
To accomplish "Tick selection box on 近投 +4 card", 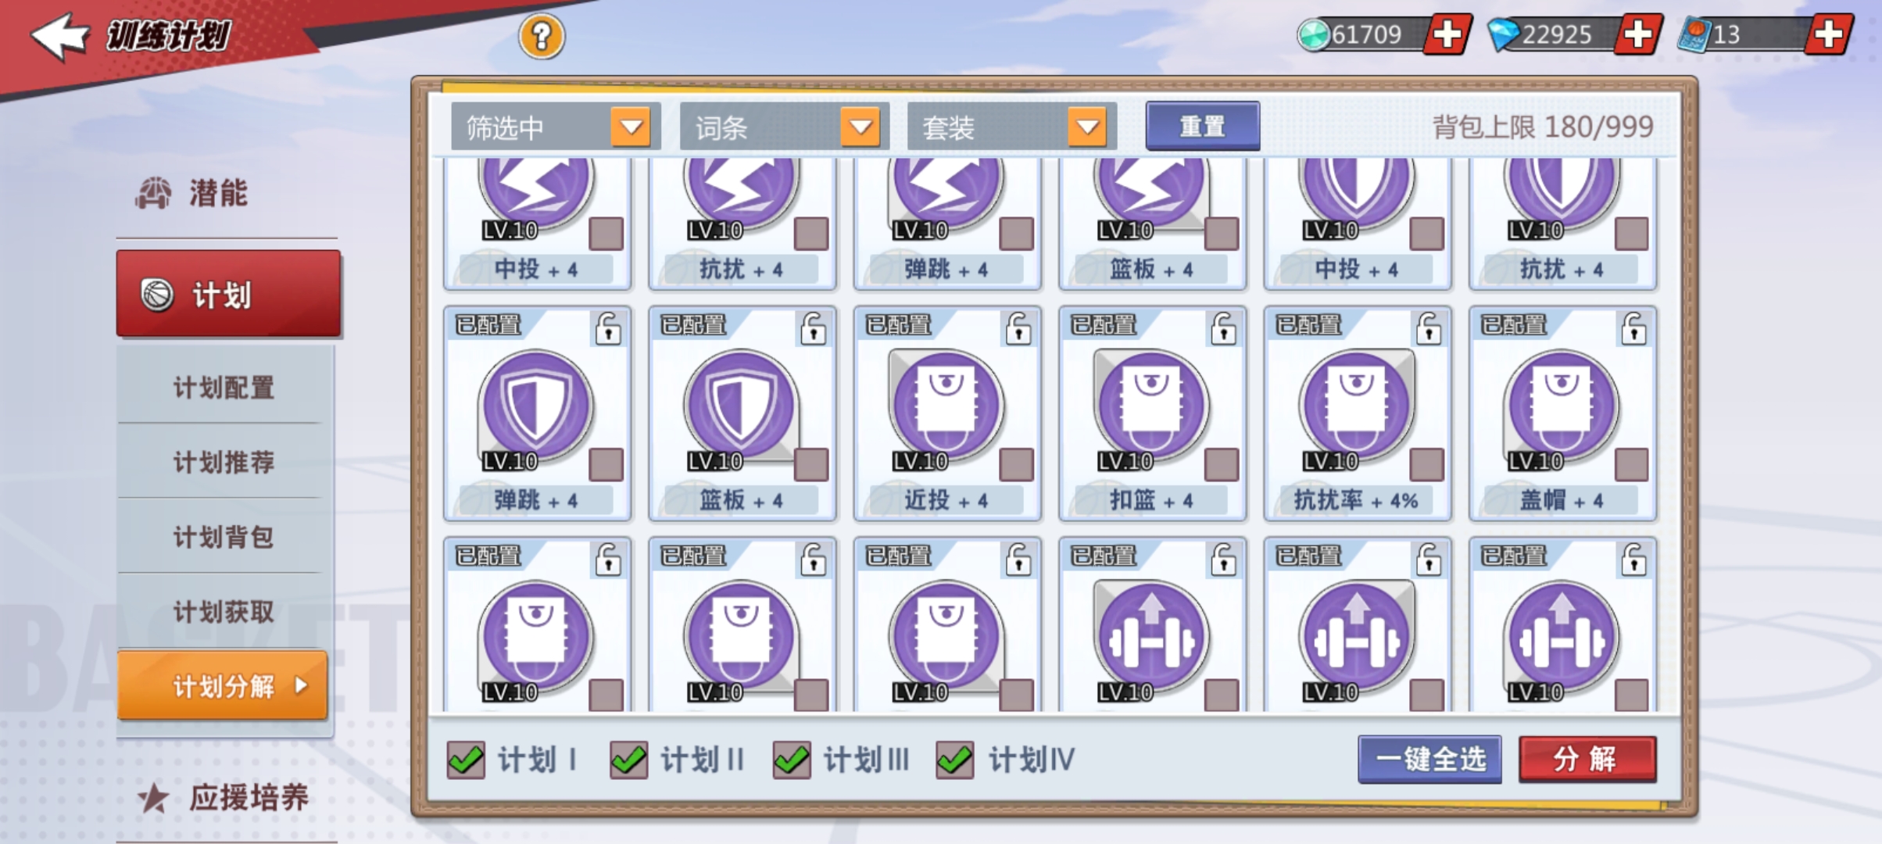I will coord(1016,464).
